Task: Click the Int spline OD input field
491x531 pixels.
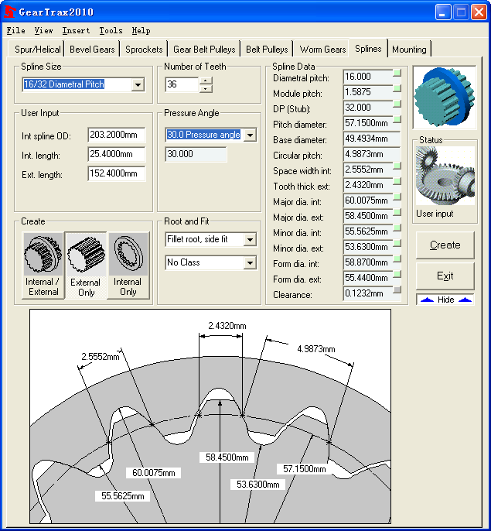Action: (117, 135)
